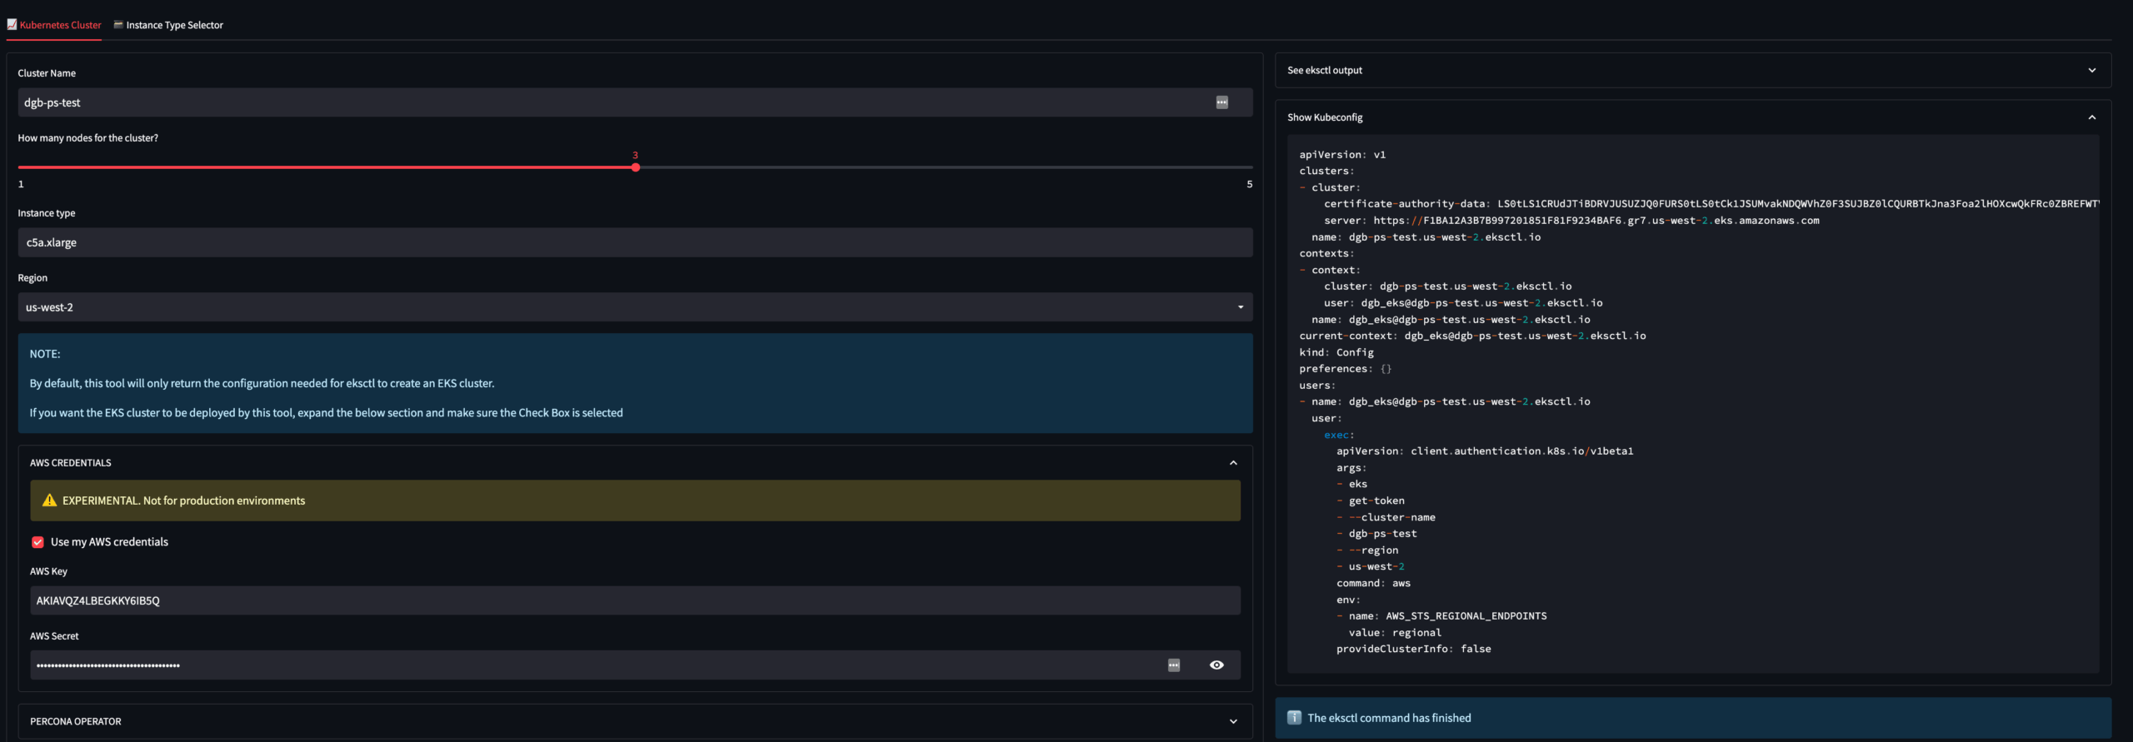Click the Cluster Name input field
This screenshot has width=2133, height=742.
635,102
